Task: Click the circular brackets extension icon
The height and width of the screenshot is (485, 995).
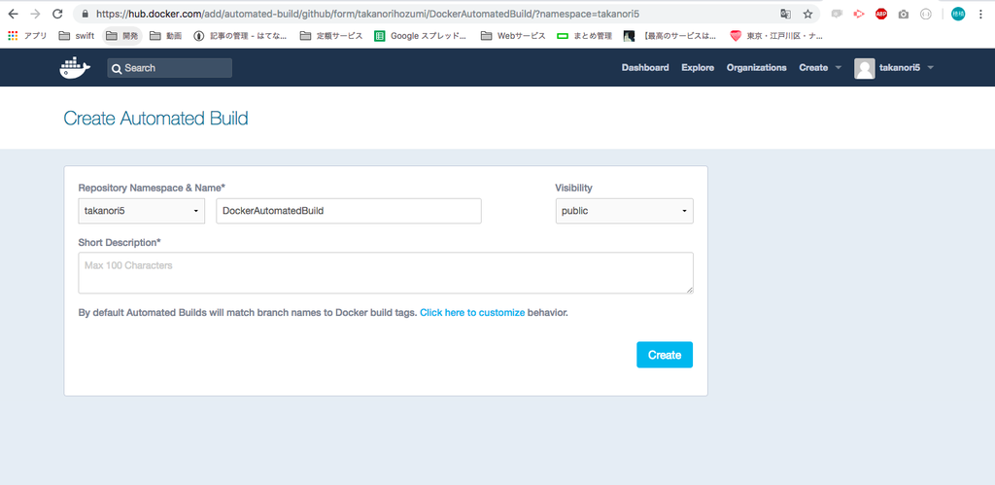Action: click(925, 14)
